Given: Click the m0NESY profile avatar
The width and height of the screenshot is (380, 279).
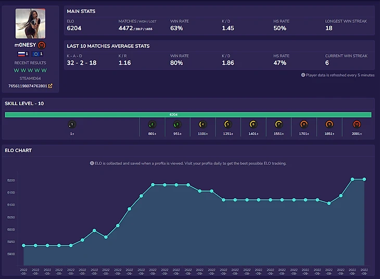Looking at the screenshot, I should [x=30, y=23].
